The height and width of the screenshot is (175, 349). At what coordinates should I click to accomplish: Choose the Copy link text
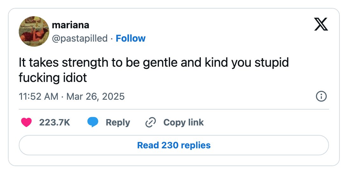pyautogui.click(x=183, y=123)
